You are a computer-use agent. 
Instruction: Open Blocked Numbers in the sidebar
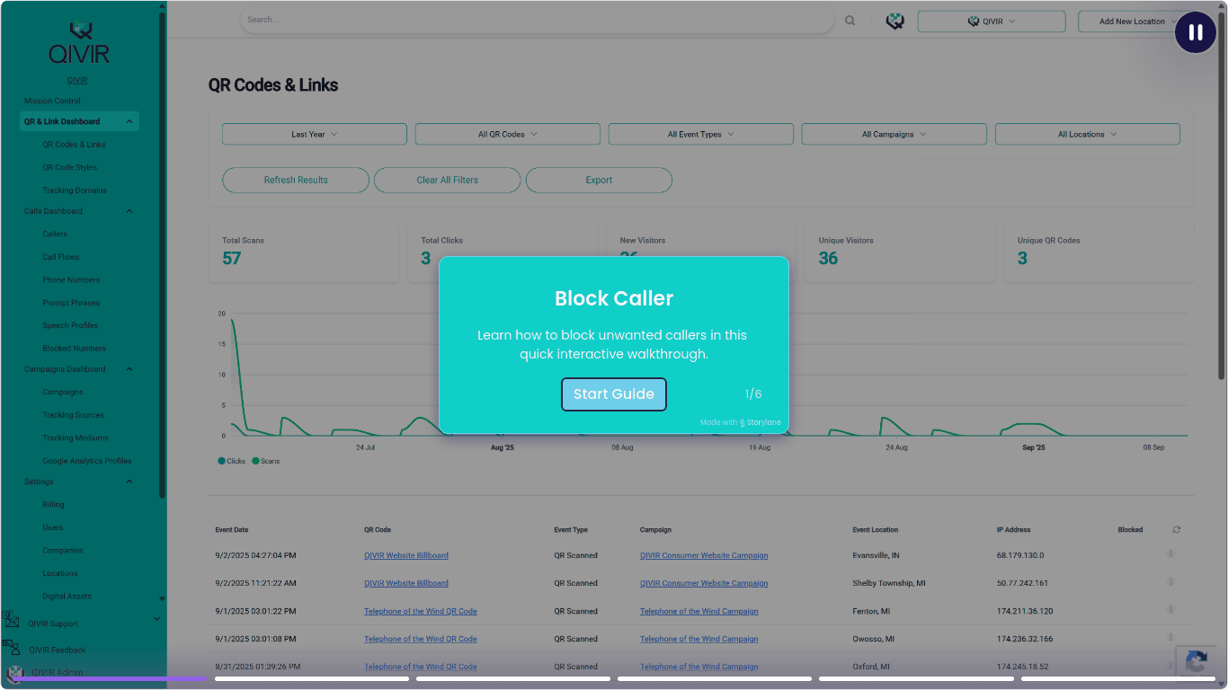pyautogui.click(x=74, y=349)
